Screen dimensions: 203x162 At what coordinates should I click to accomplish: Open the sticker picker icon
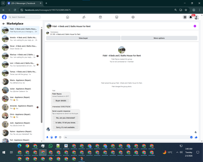pos(56,137)
